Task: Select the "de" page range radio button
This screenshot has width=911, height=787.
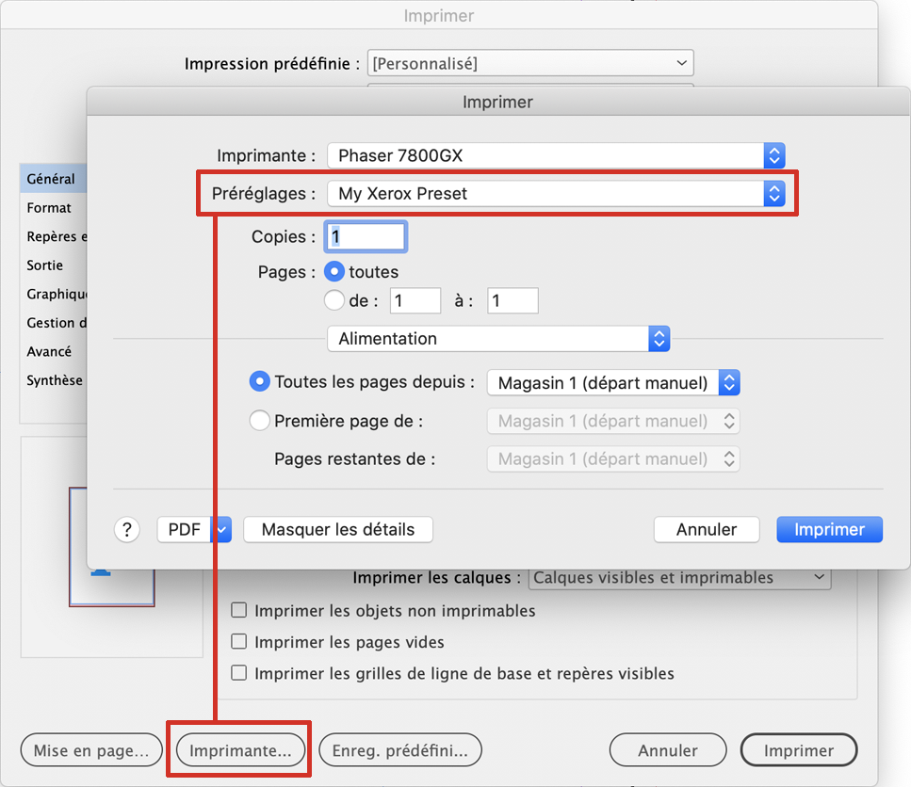Action: tap(334, 300)
